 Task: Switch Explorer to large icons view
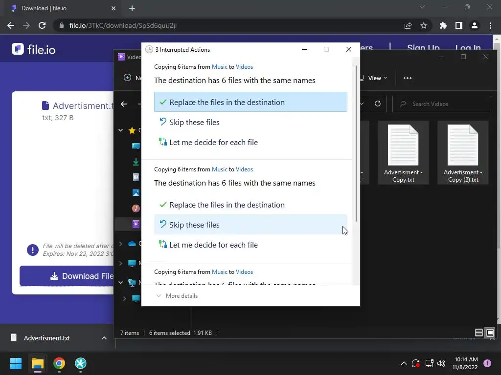pos(490,333)
